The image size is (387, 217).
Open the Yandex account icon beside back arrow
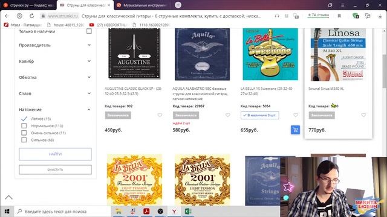coord(19,16)
